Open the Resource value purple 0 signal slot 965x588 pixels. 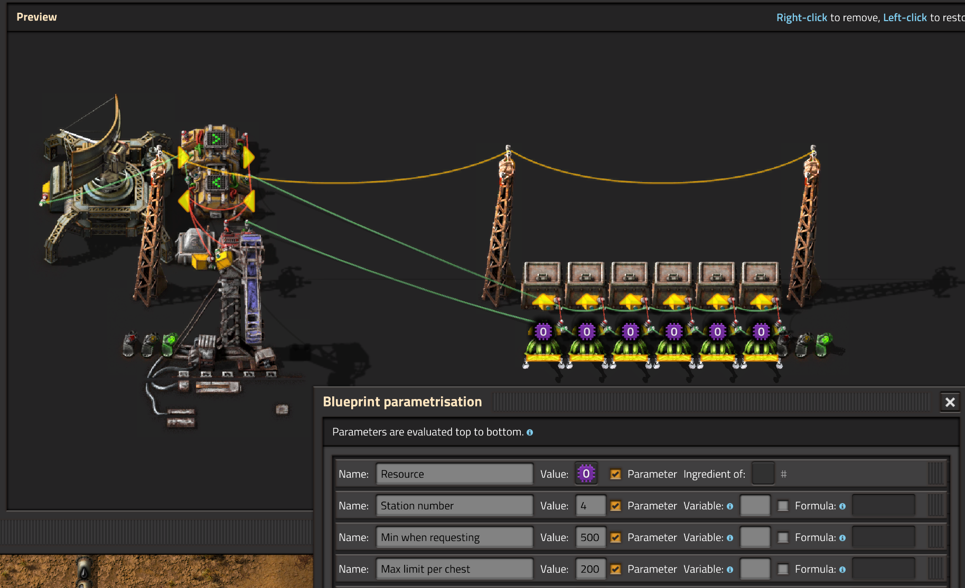(586, 473)
